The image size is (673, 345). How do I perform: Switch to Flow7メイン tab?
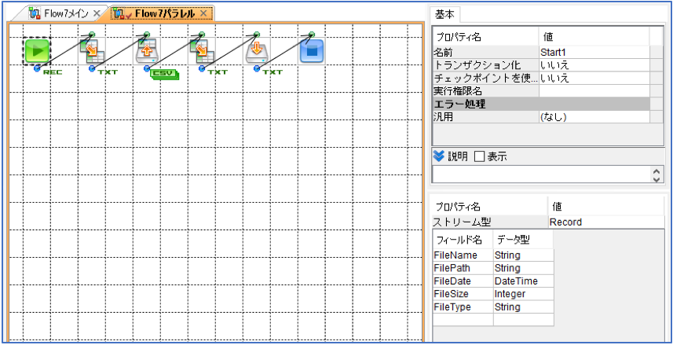click(x=65, y=14)
